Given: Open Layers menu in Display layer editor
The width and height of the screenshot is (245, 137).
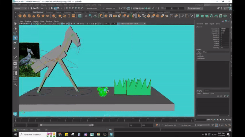Looking at the screenshot, I should [x=199, y=93].
